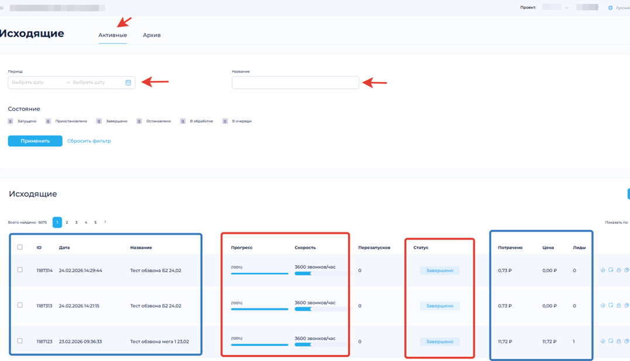The image size is (630, 361).
Task: Open page 3 in the pagination
Action: tap(76, 223)
